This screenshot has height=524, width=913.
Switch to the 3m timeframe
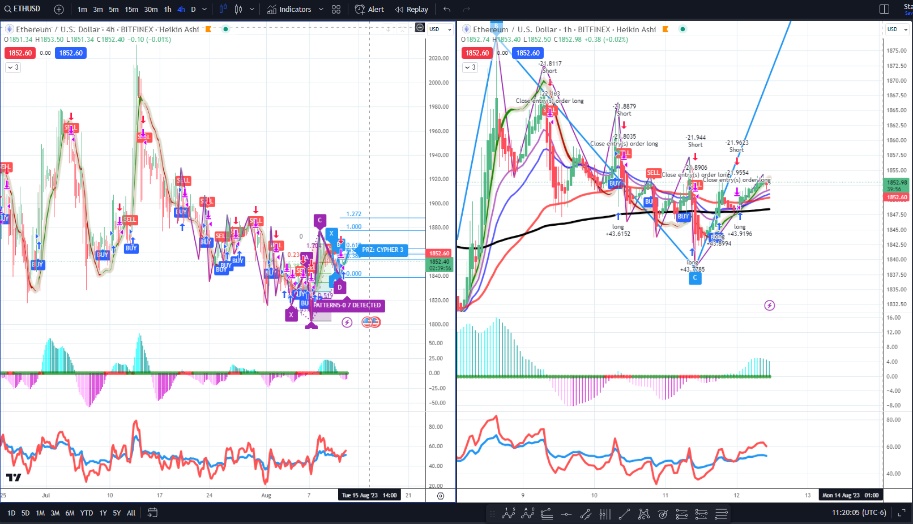[98, 9]
